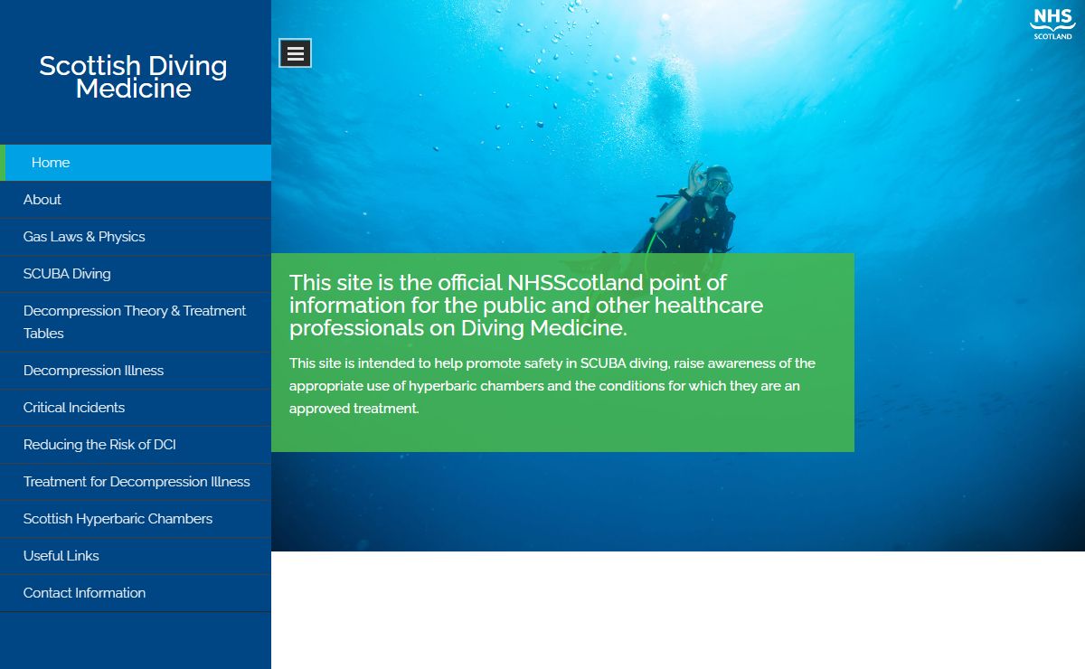1085x669 pixels.
Task: Open the About page
Action: pyautogui.click(x=136, y=200)
